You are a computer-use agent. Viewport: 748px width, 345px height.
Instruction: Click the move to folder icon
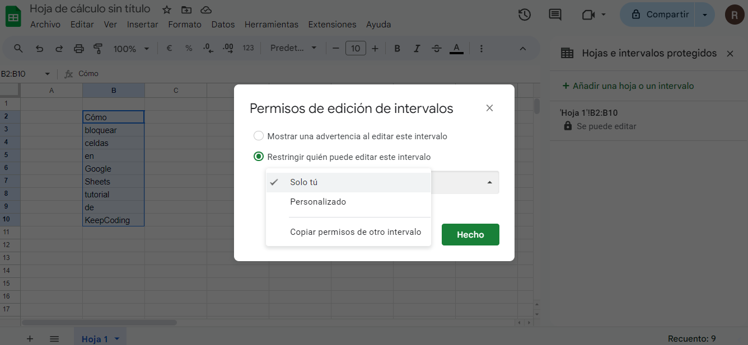(x=186, y=10)
